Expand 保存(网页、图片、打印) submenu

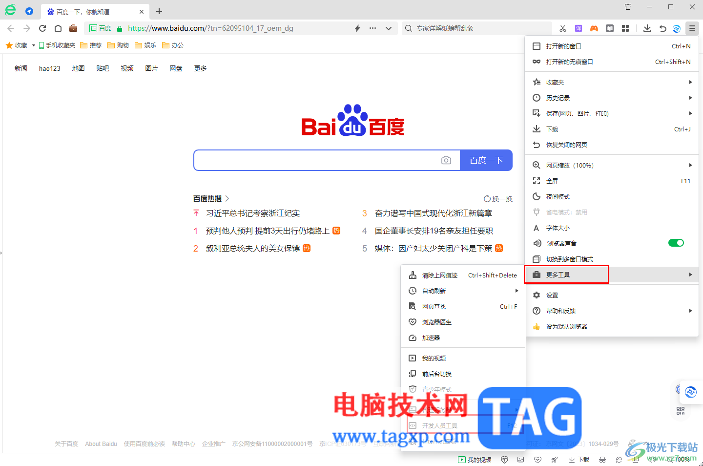coord(612,113)
